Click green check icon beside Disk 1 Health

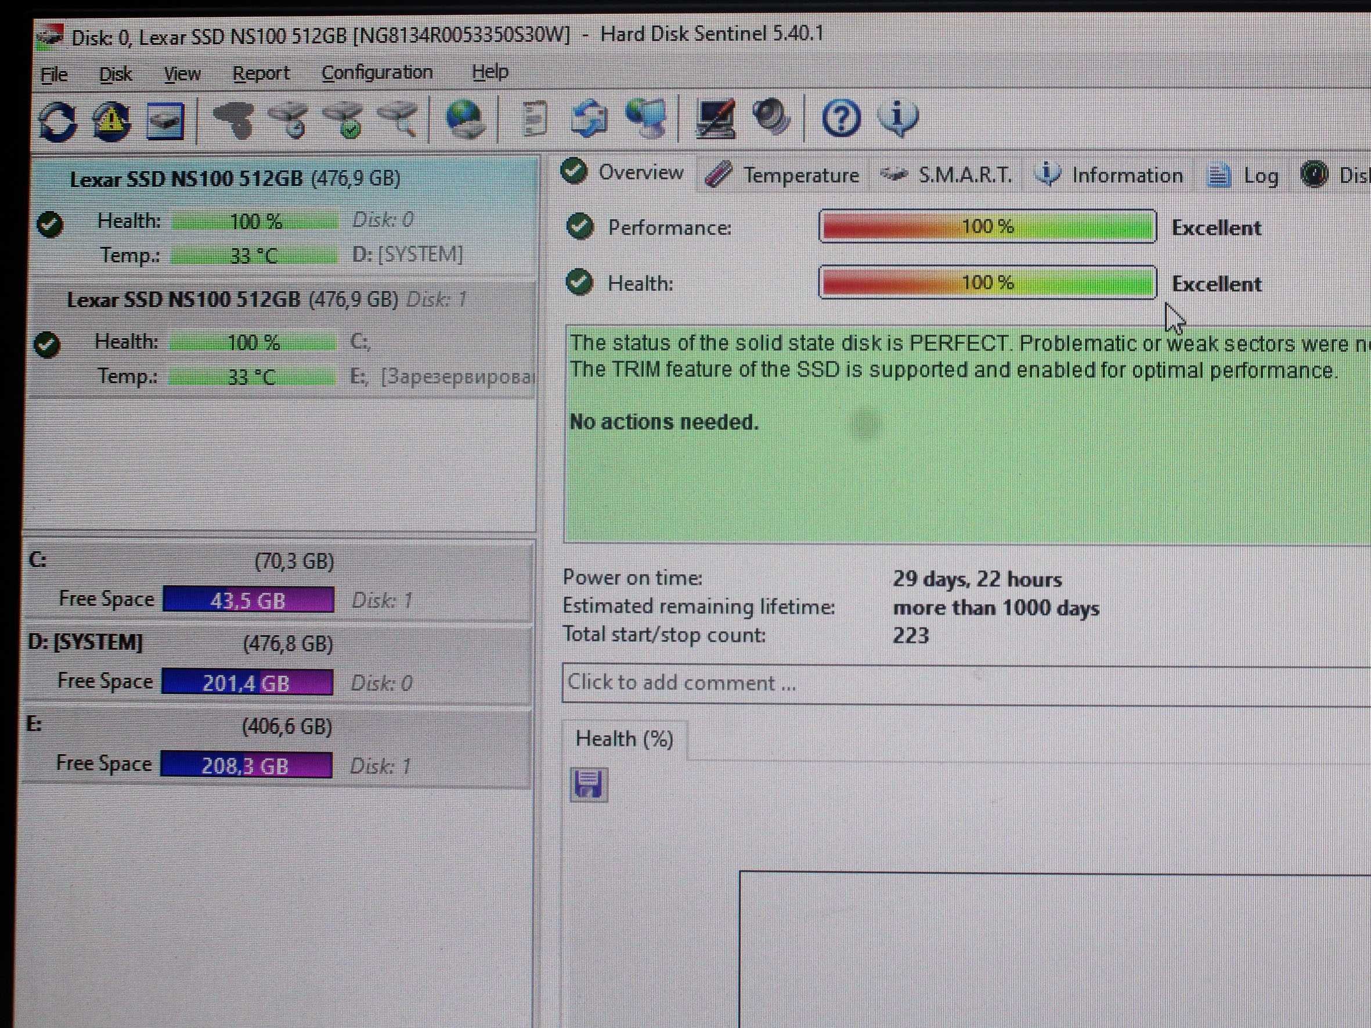47,345
